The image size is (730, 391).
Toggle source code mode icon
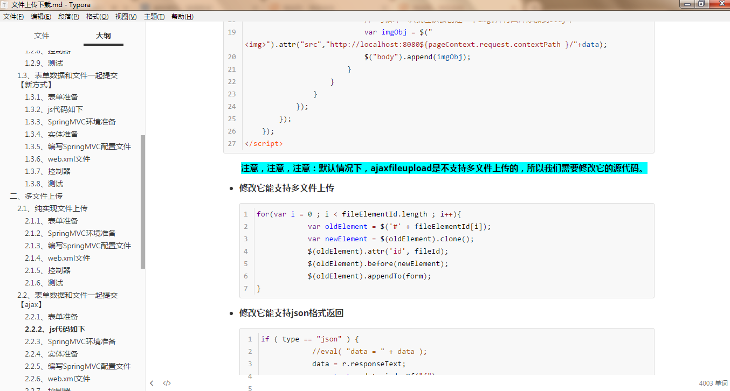tap(167, 383)
